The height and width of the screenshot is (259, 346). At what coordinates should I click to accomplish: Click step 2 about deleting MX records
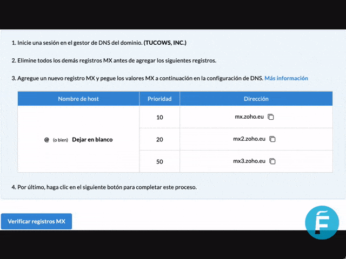(x=114, y=60)
